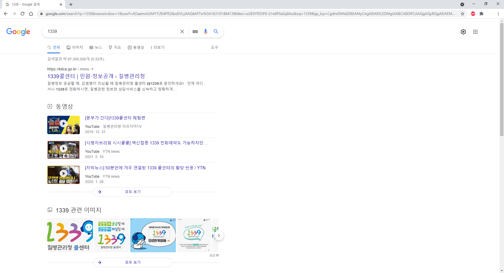Submit search with magnifier icon

(216, 31)
